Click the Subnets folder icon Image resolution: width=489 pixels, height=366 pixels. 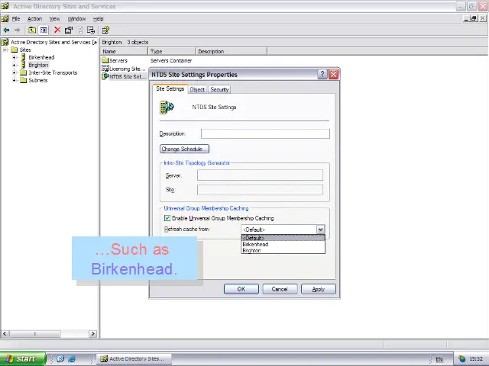(24, 80)
